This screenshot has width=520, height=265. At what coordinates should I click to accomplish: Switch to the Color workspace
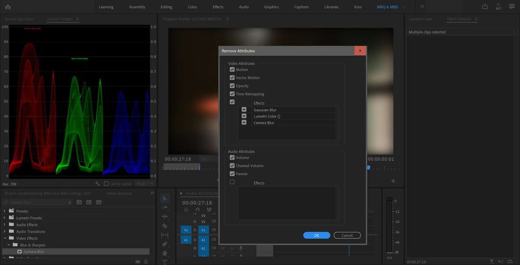click(x=192, y=7)
